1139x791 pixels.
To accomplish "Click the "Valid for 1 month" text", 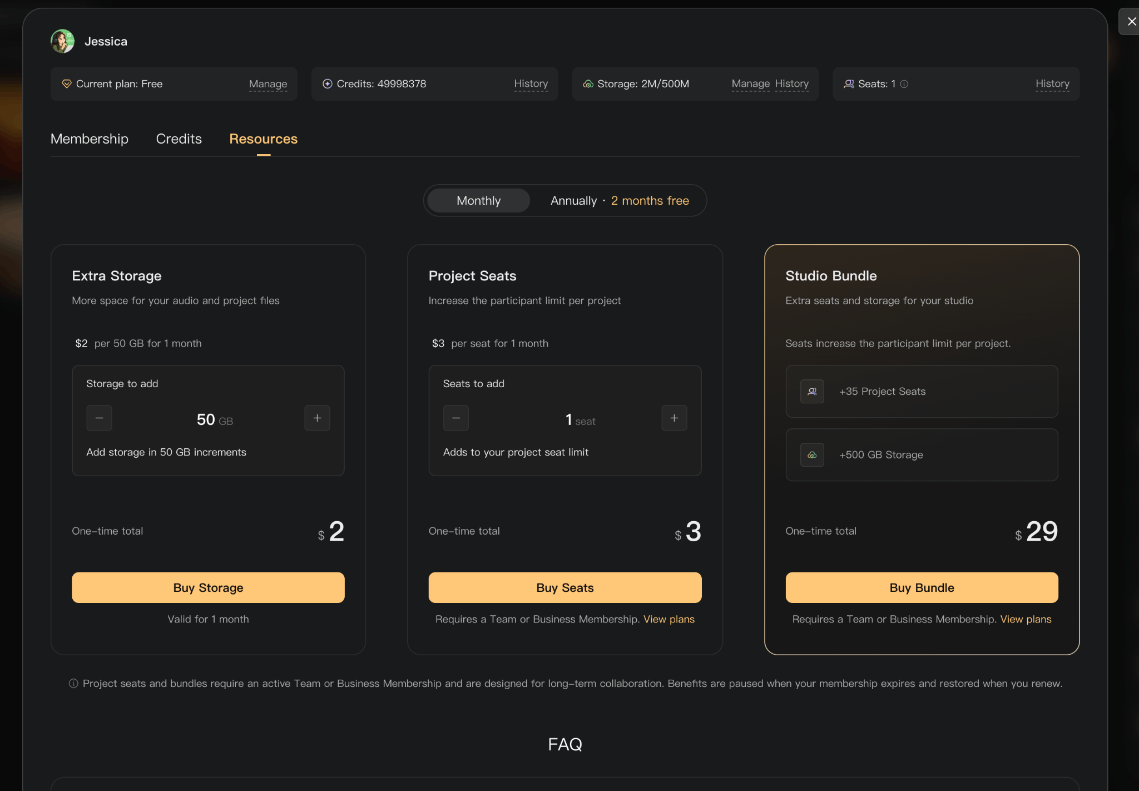I will point(209,620).
